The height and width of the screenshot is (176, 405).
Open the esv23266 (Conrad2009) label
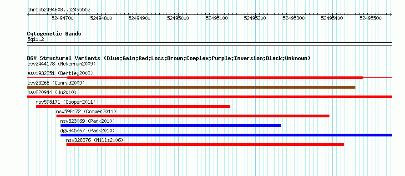pos(56,83)
